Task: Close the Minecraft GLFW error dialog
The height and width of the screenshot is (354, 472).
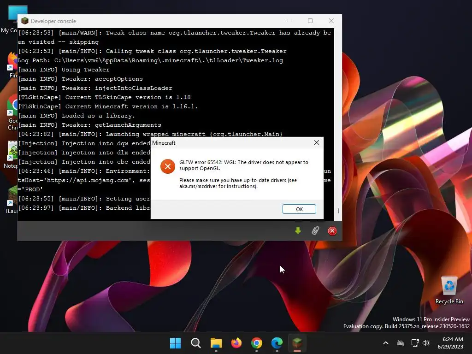Action: 317,142
